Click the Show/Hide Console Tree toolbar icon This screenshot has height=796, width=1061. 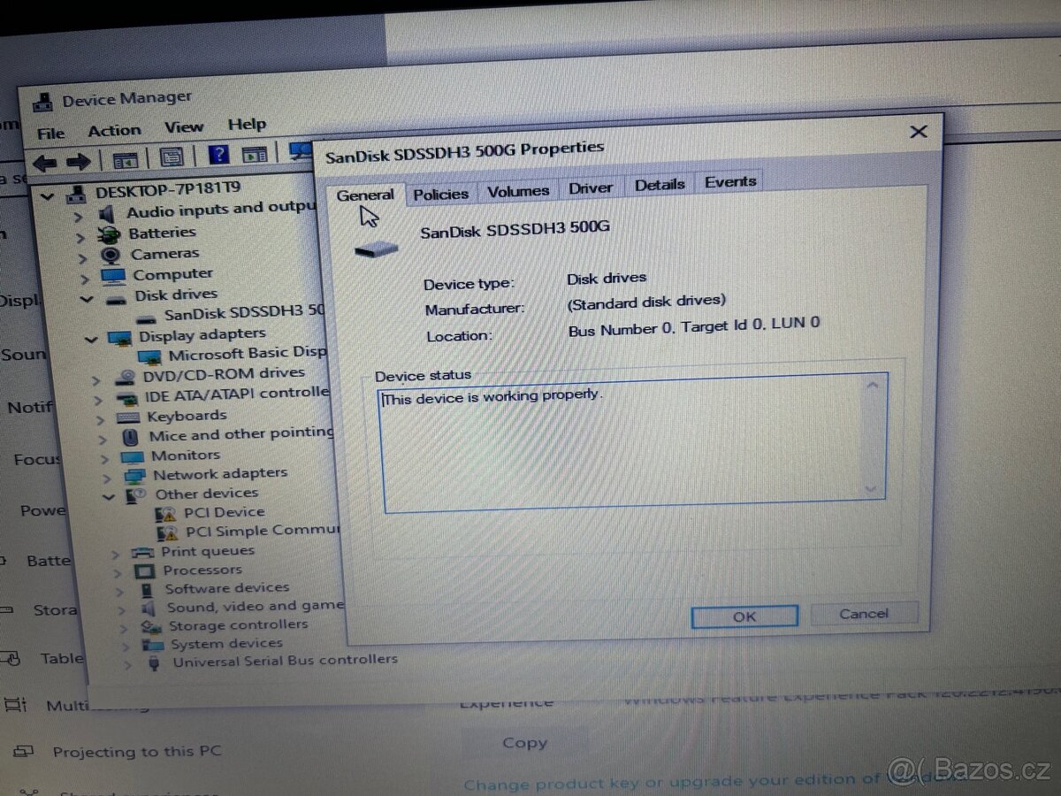(x=126, y=157)
